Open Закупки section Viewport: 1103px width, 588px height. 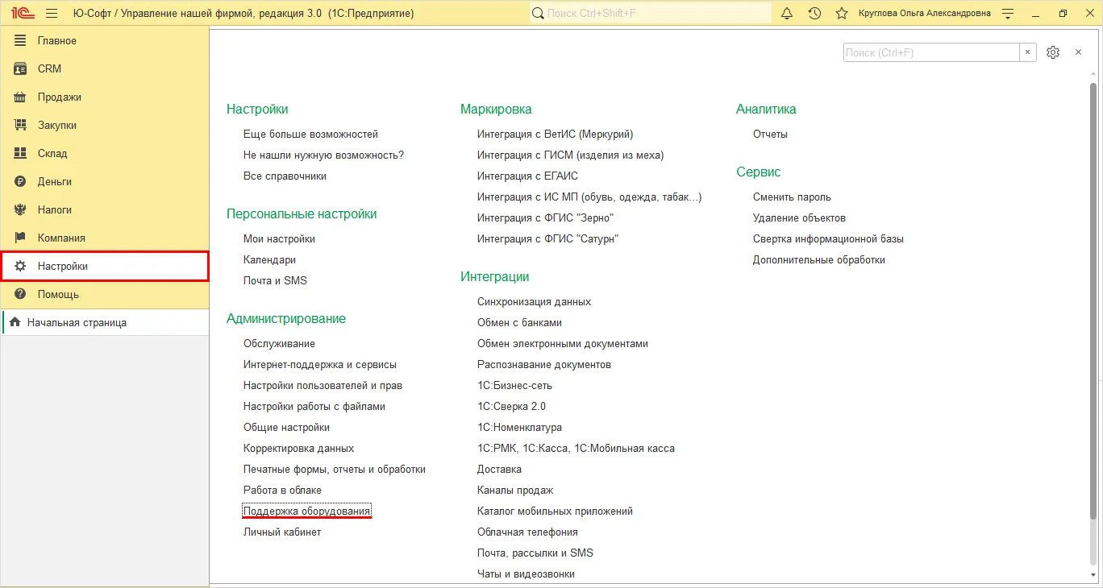105,125
